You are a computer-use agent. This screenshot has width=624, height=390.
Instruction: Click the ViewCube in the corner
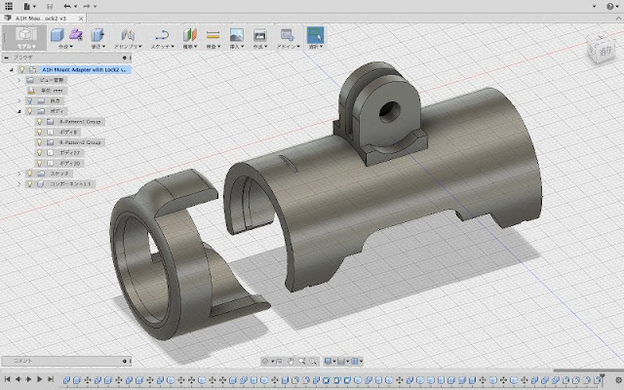pos(601,48)
